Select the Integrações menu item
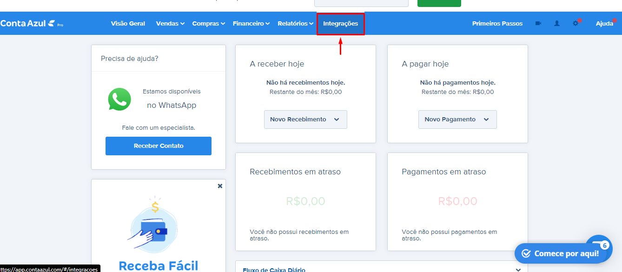622x272 pixels. [340, 23]
